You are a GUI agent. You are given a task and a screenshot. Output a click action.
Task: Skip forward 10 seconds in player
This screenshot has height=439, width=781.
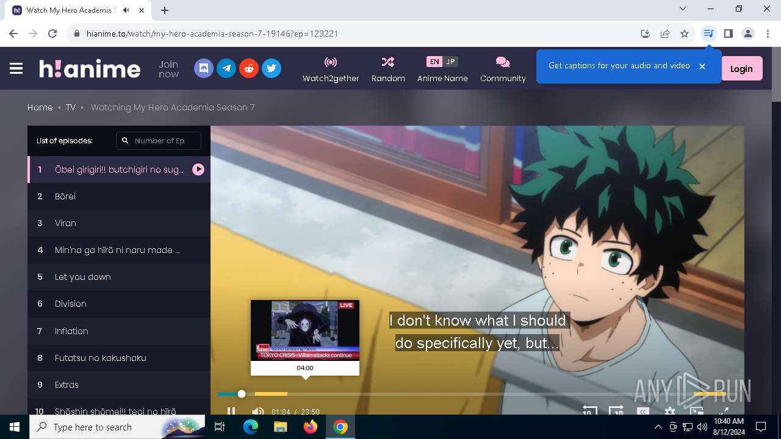point(616,411)
